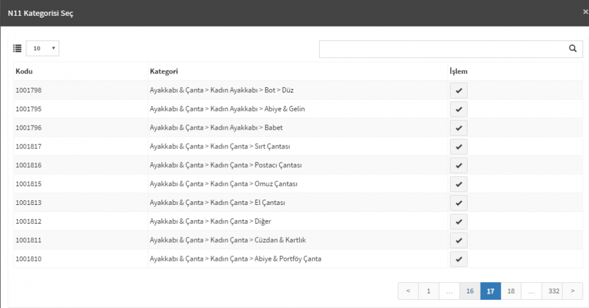Go to page 18
Image resolution: width=589 pixels, height=308 pixels.
(511, 291)
